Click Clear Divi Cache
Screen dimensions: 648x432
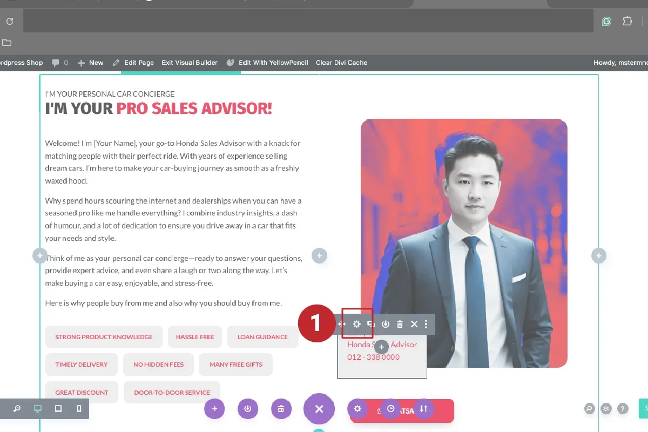(341, 63)
